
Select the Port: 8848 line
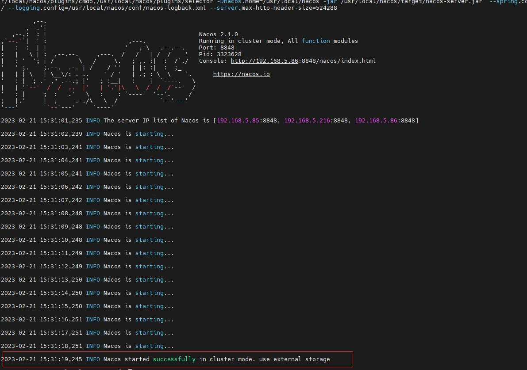[216, 48]
